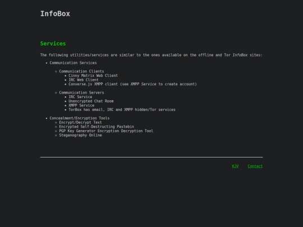The image size is (303, 227).
Task: Open the Unencrypted Chat Room entry
Action: tap(91, 101)
